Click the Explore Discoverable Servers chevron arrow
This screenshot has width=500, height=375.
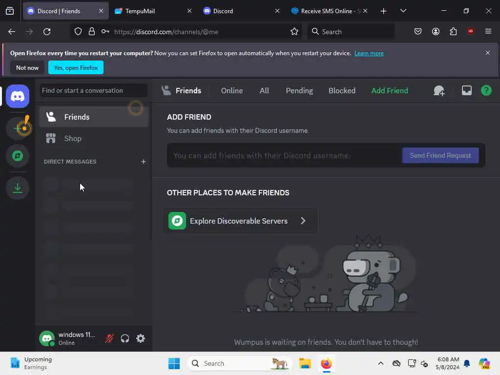click(x=303, y=221)
